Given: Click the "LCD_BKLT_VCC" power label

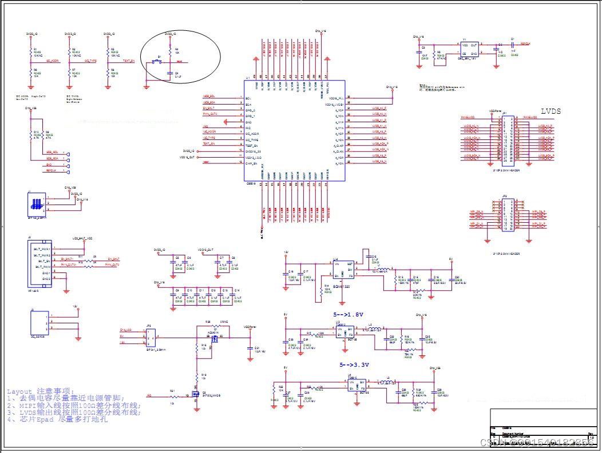Looking at the screenshot, I should [x=83, y=238].
